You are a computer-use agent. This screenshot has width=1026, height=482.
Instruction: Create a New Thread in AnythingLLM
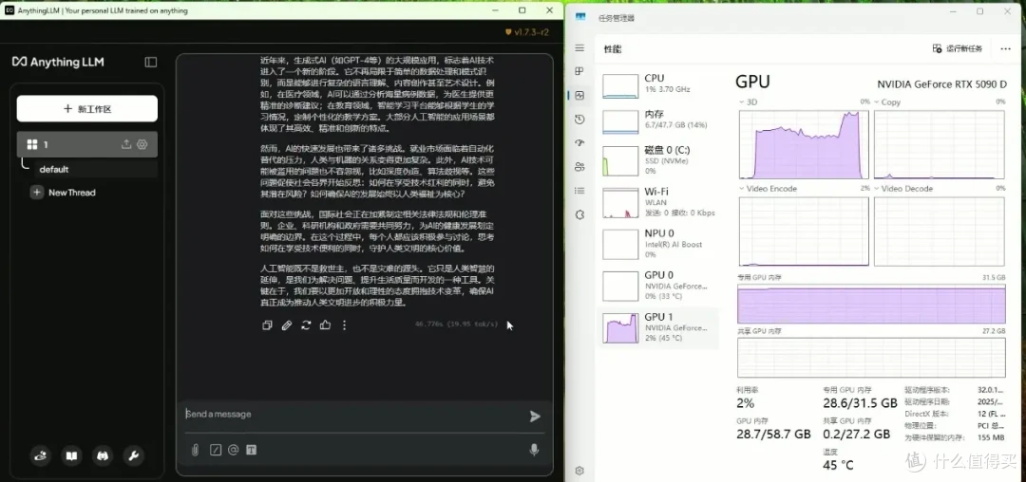tap(65, 193)
